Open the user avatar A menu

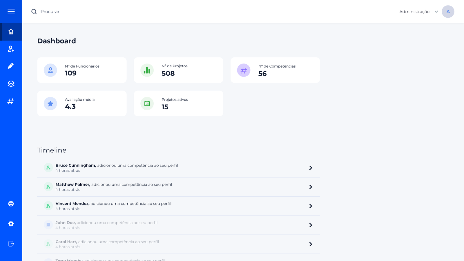click(448, 12)
